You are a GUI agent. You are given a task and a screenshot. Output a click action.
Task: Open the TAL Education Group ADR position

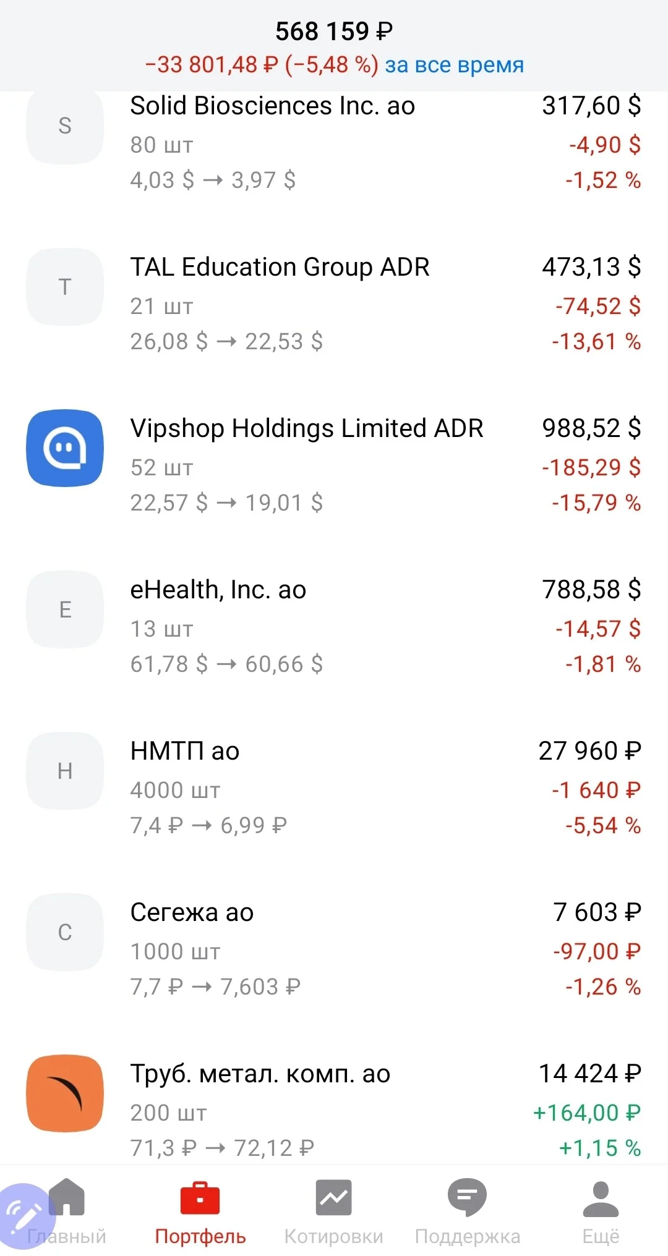334,304
